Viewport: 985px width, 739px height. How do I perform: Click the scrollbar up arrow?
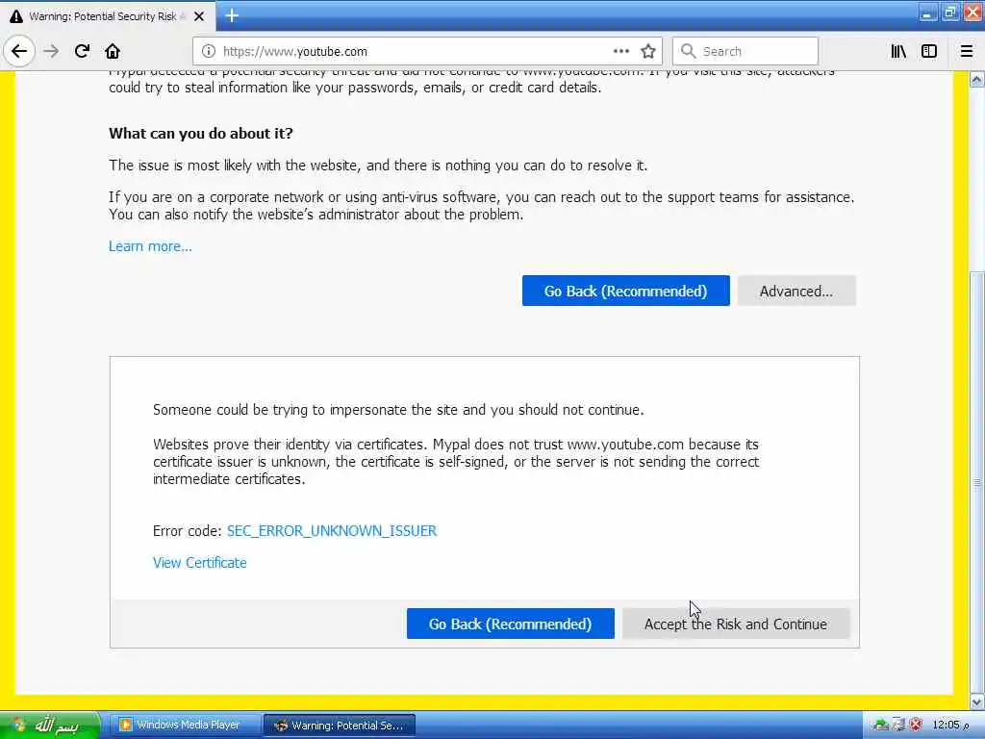[x=977, y=80]
